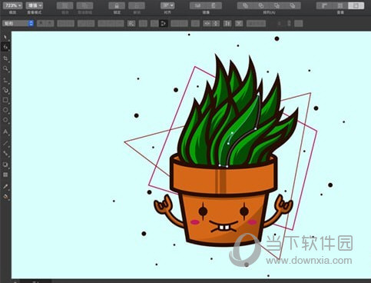Open the 723% zoom level dropdown
Viewport: 371px width, 283px height.
[12, 5]
